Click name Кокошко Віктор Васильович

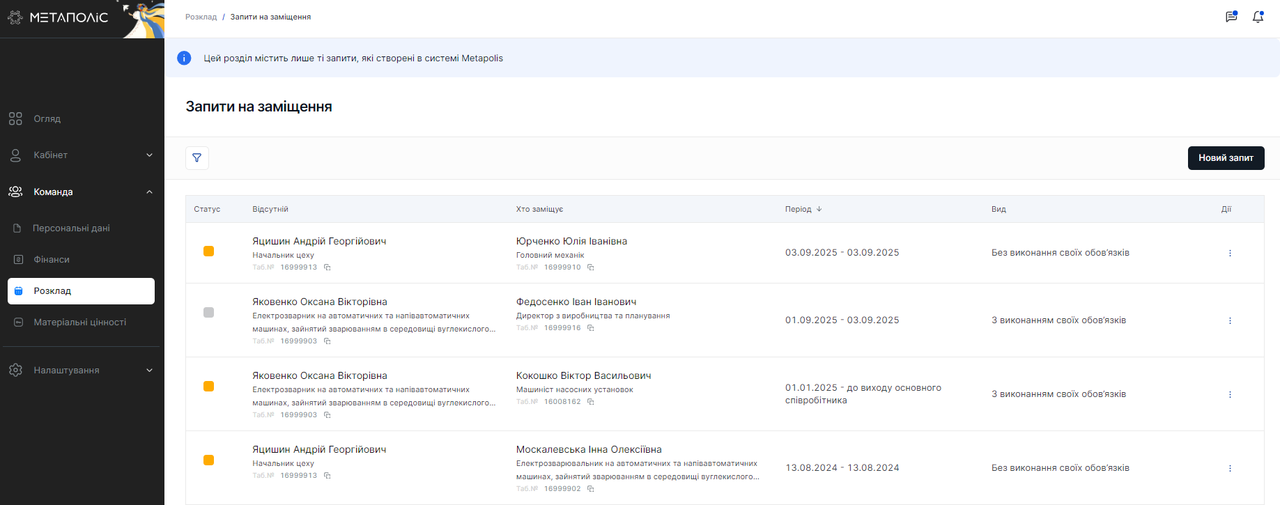pyautogui.click(x=583, y=375)
